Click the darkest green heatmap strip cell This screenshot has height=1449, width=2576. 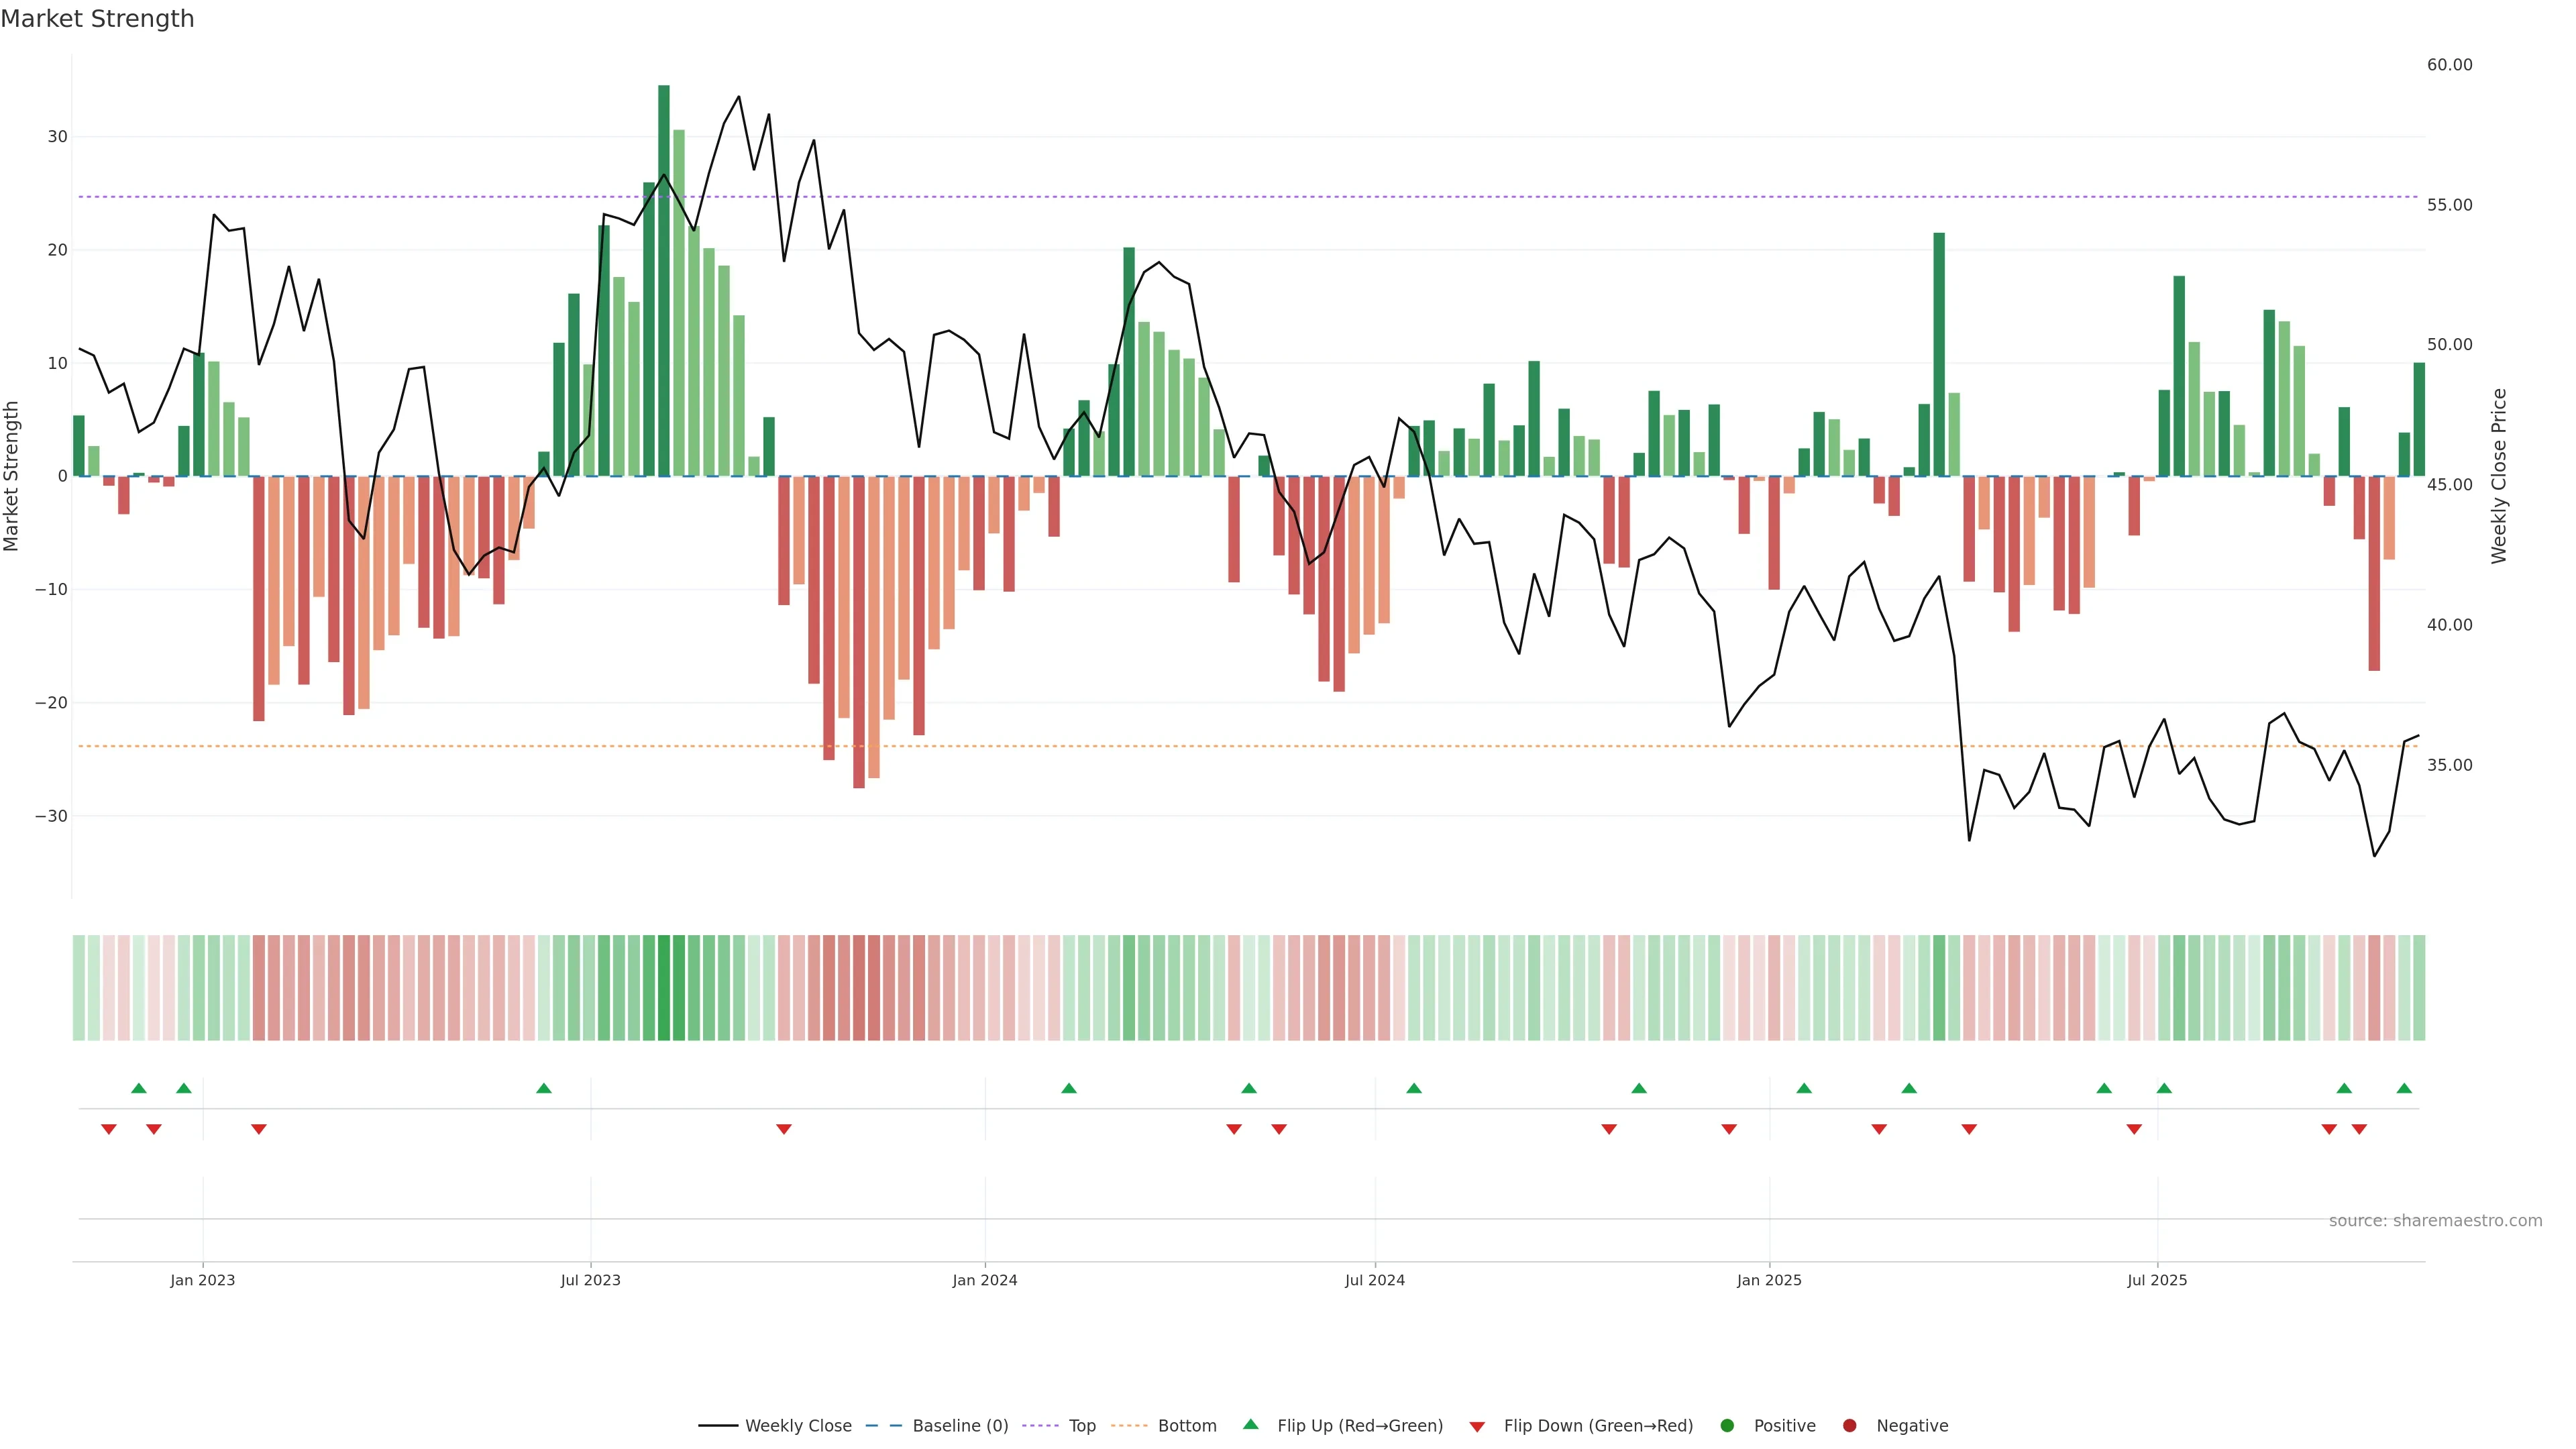coord(664,987)
